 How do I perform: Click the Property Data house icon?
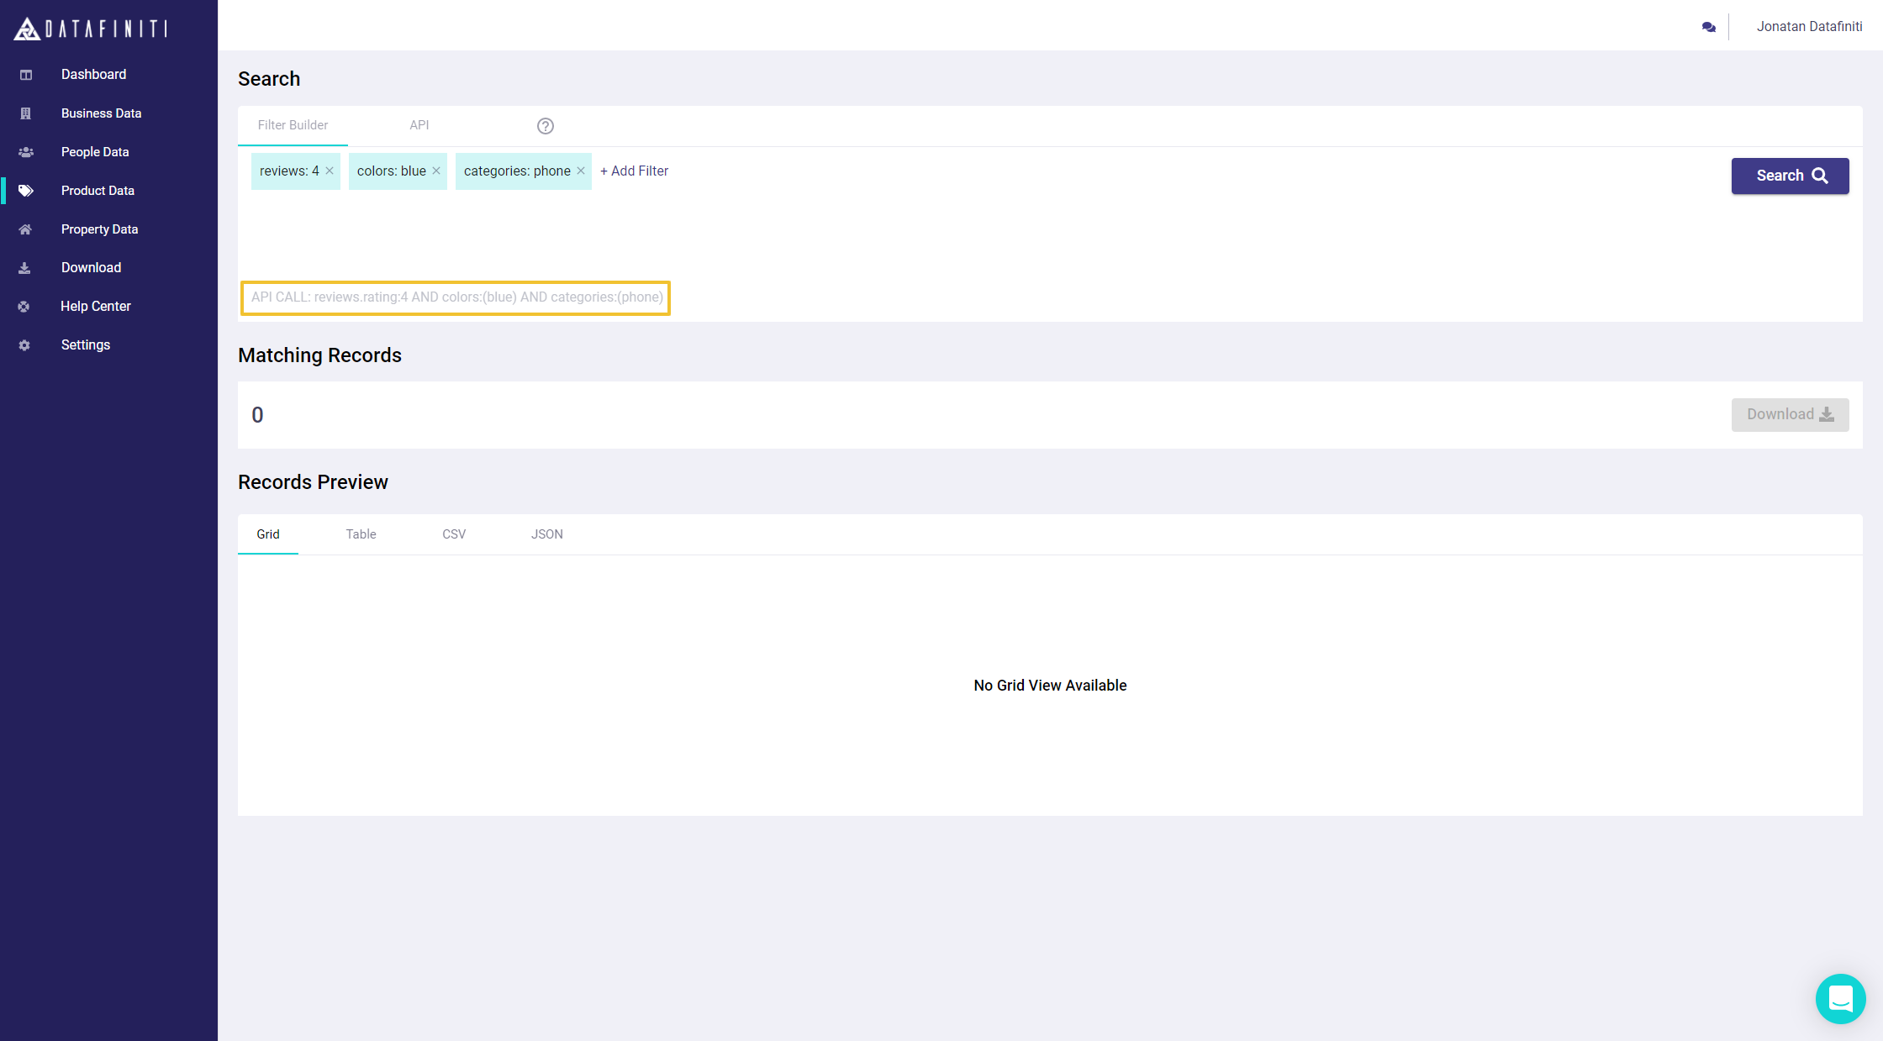coord(26,229)
